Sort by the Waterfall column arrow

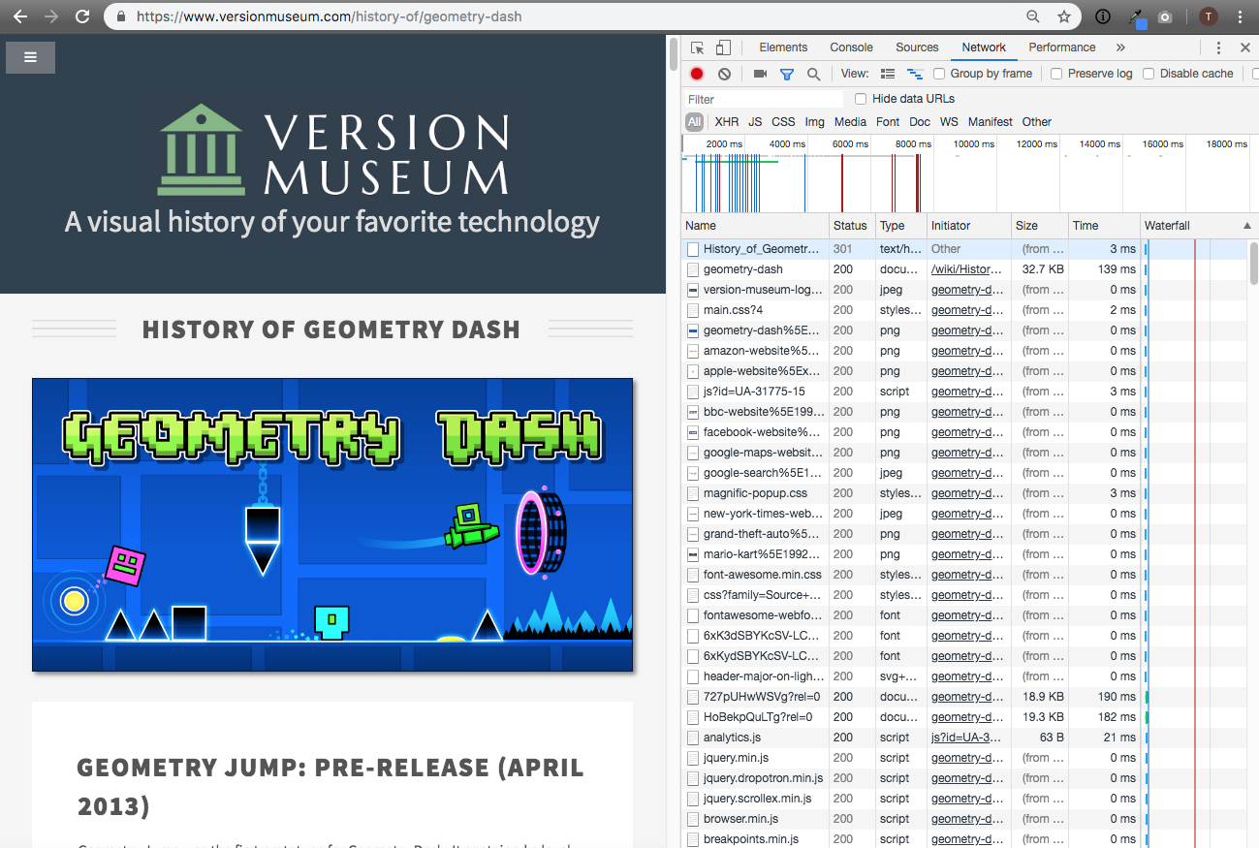click(x=1246, y=226)
